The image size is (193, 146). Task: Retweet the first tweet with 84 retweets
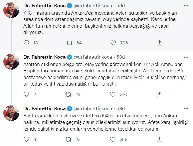click(x=70, y=43)
